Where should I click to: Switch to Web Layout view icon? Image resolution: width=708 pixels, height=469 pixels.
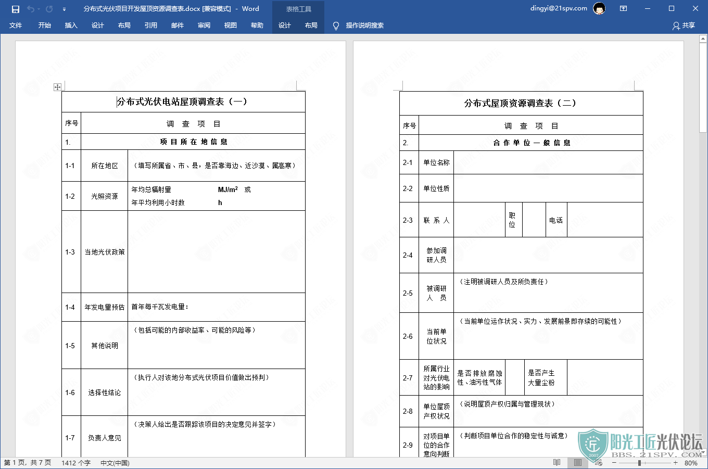click(598, 462)
